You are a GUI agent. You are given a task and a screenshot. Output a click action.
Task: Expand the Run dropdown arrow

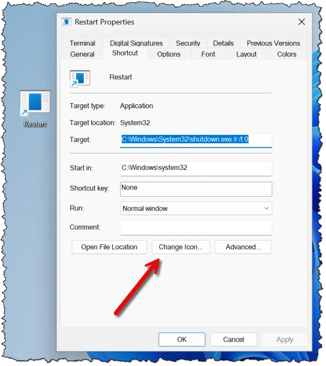pyautogui.click(x=266, y=208)
